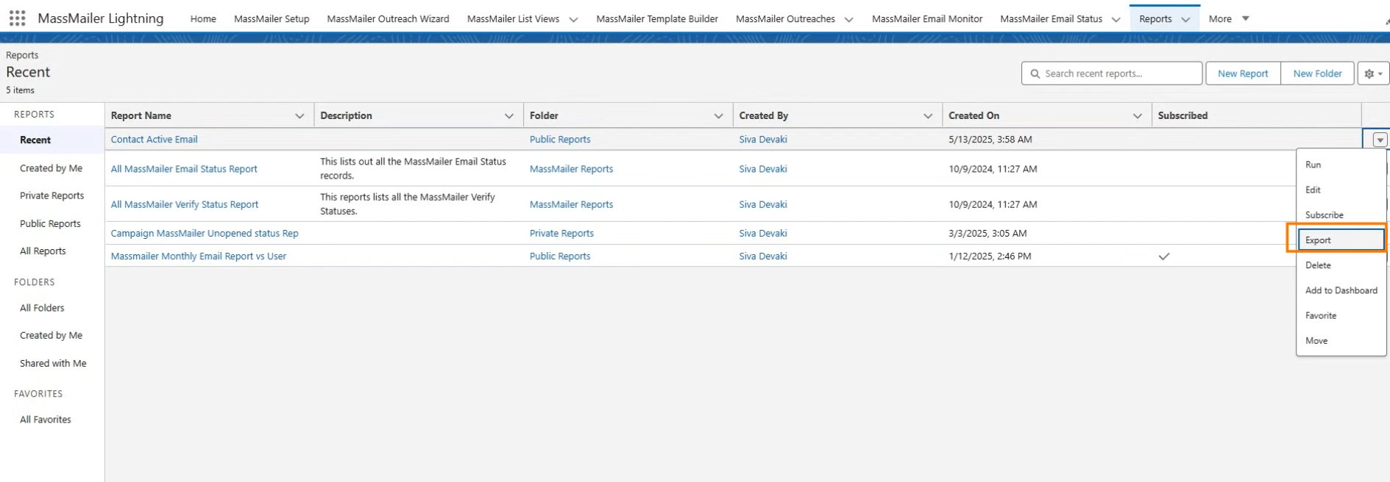Open Massmailer Monthly Email Report vs User
Screen dimensions: 1390x482
(x=199, y=256)
